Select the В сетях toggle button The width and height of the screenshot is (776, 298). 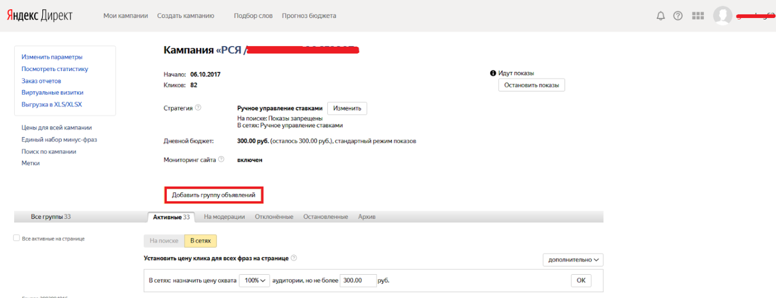(x=200, y=241)
